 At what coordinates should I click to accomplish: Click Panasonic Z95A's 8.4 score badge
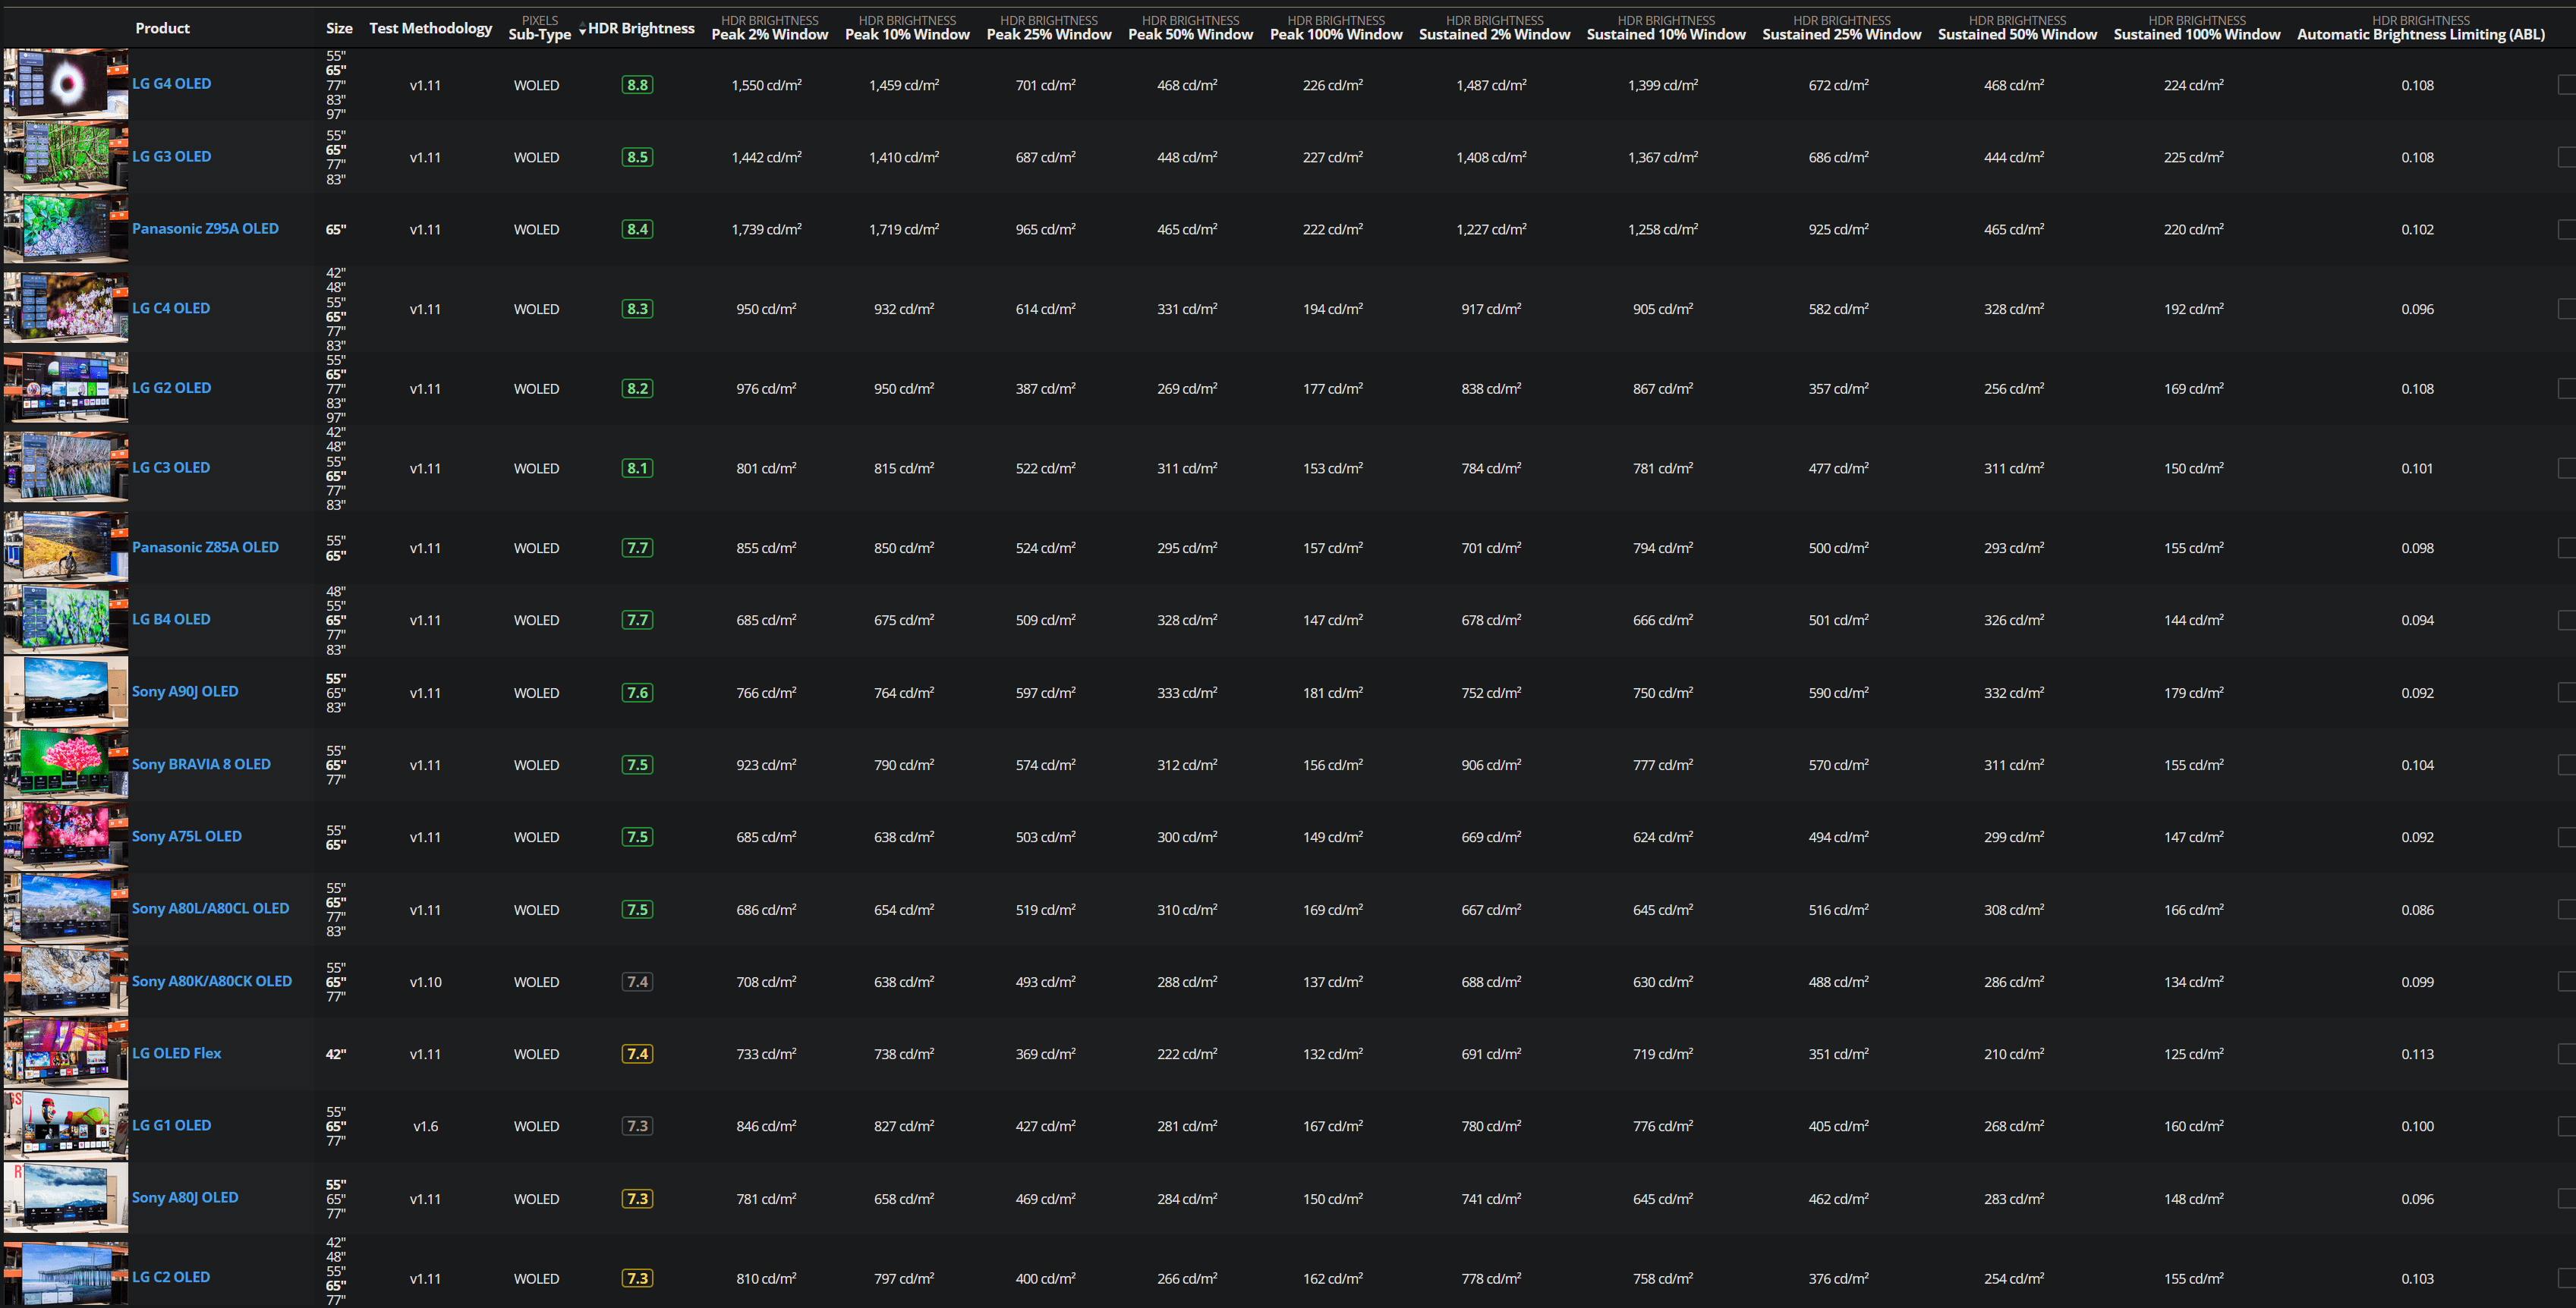pos(638,229)
